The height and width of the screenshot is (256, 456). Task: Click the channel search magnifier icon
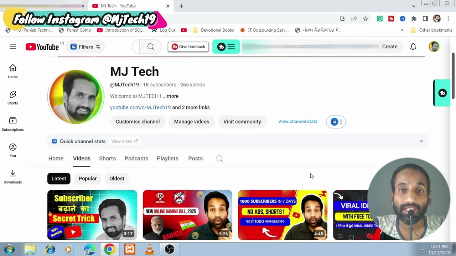click(219, 159)
